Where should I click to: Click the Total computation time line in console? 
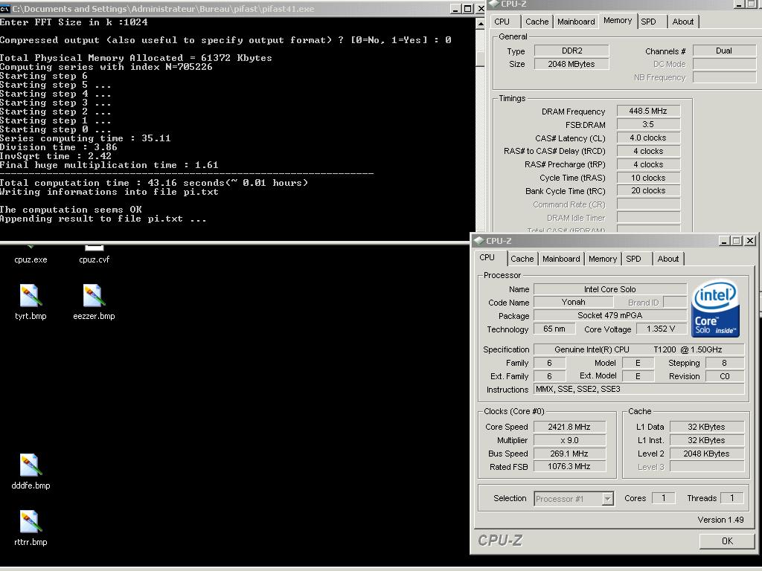[153, 183]
